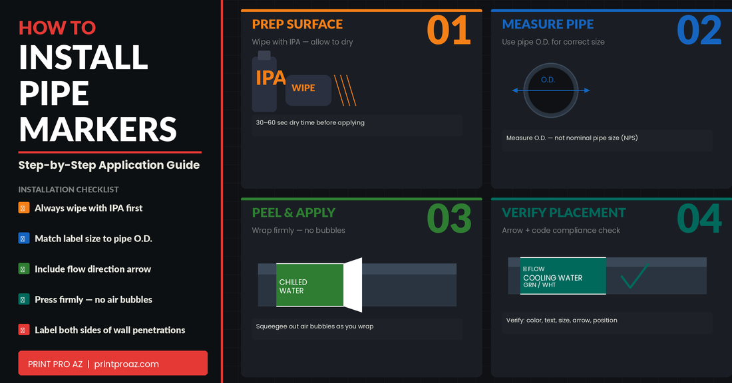Click the "30–60 sec dry time" note box
Viewport: 732px width, 383px height.
pos(357,124)
